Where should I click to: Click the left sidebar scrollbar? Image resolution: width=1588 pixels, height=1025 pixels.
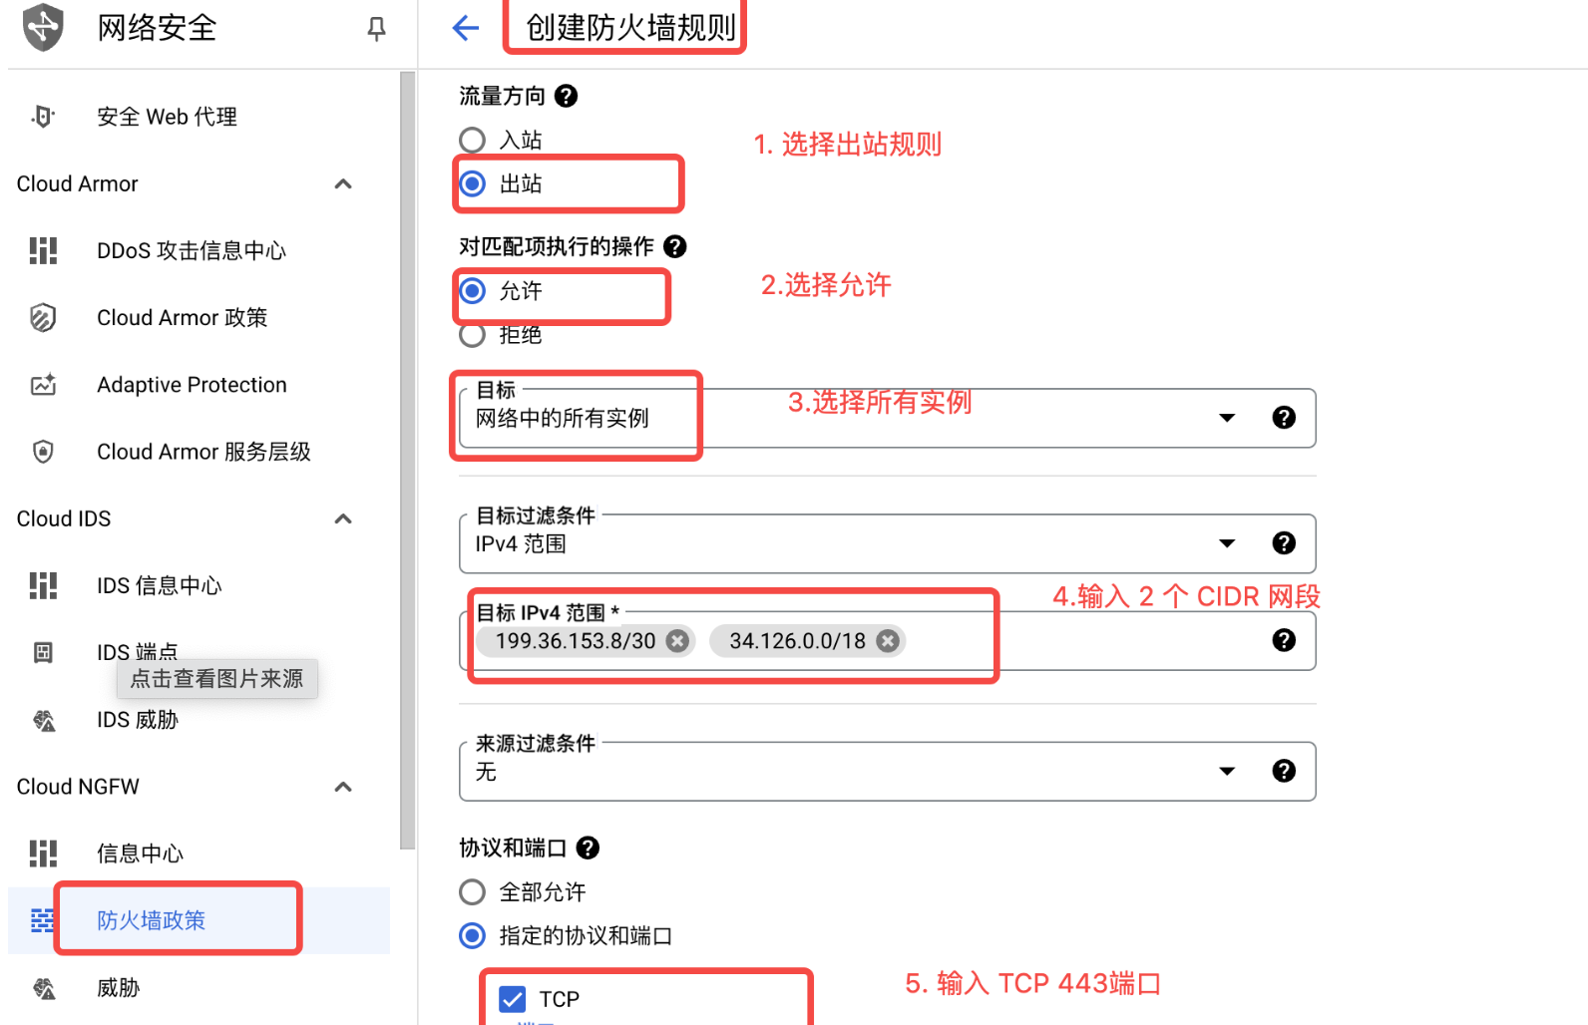click(407, 459)
